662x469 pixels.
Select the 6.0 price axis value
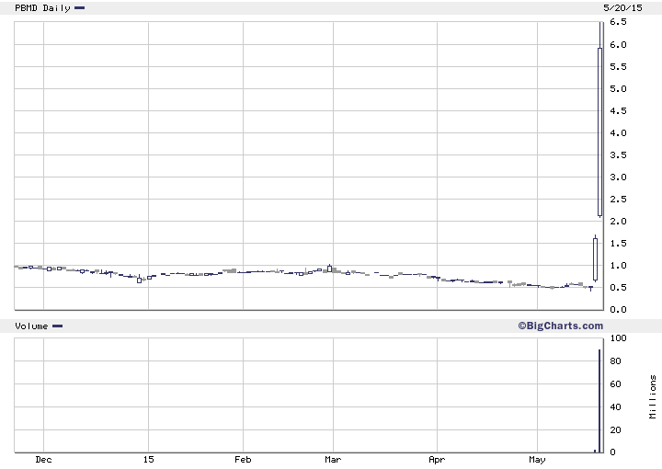point(618,44)
